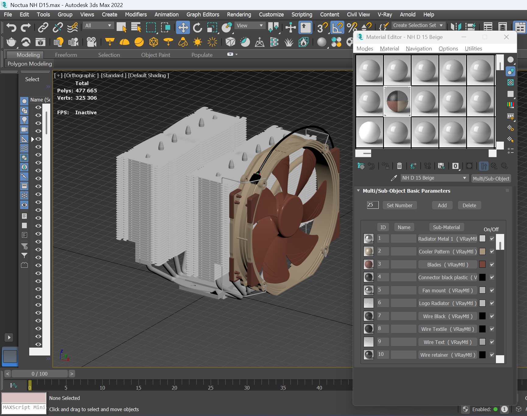Click the Undo arrow icon
Screen dimensions: 527x416
click(x=11, y=28)
